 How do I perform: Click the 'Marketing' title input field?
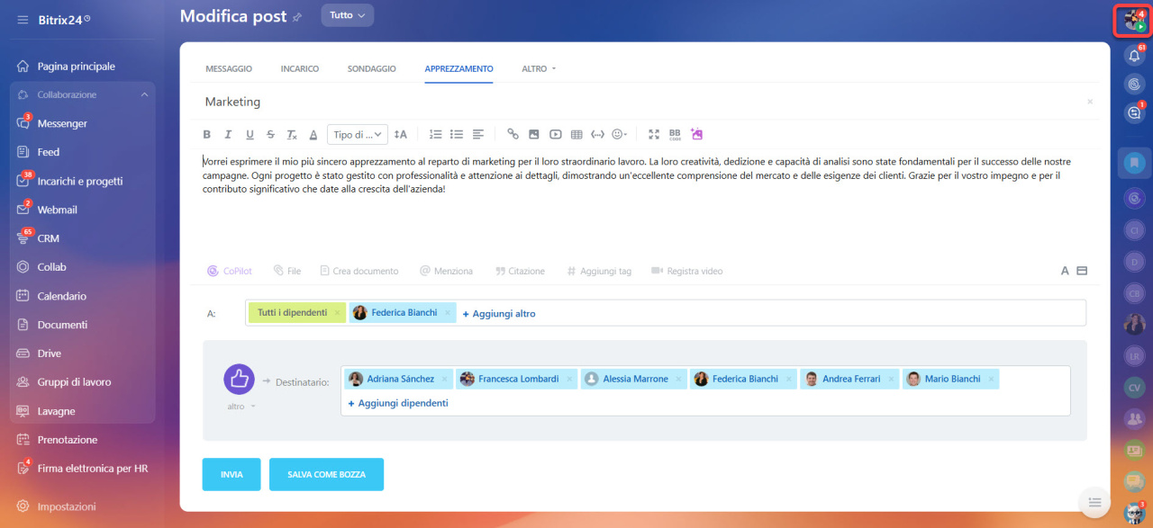631,103
